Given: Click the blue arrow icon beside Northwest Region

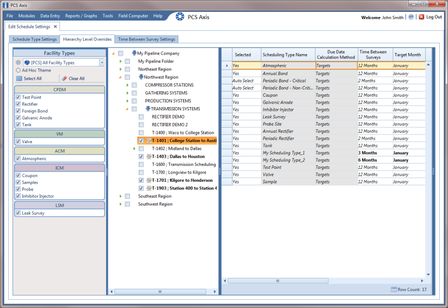Looking at the screenshot, I should point(141,77).
